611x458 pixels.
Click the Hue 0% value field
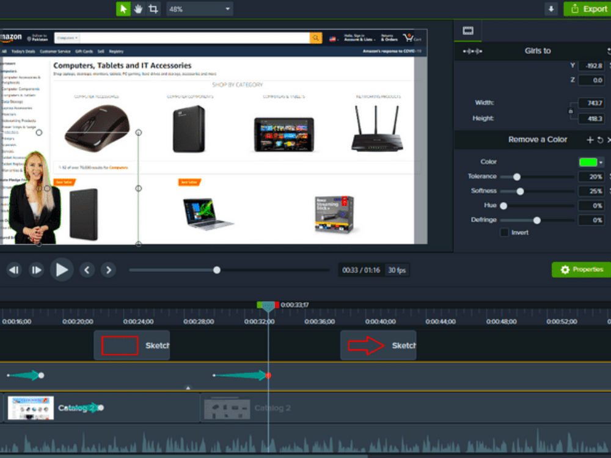[591, 206]
